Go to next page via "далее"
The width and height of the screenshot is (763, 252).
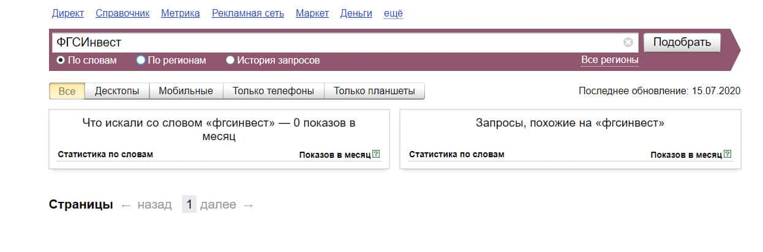coord(218,205)
